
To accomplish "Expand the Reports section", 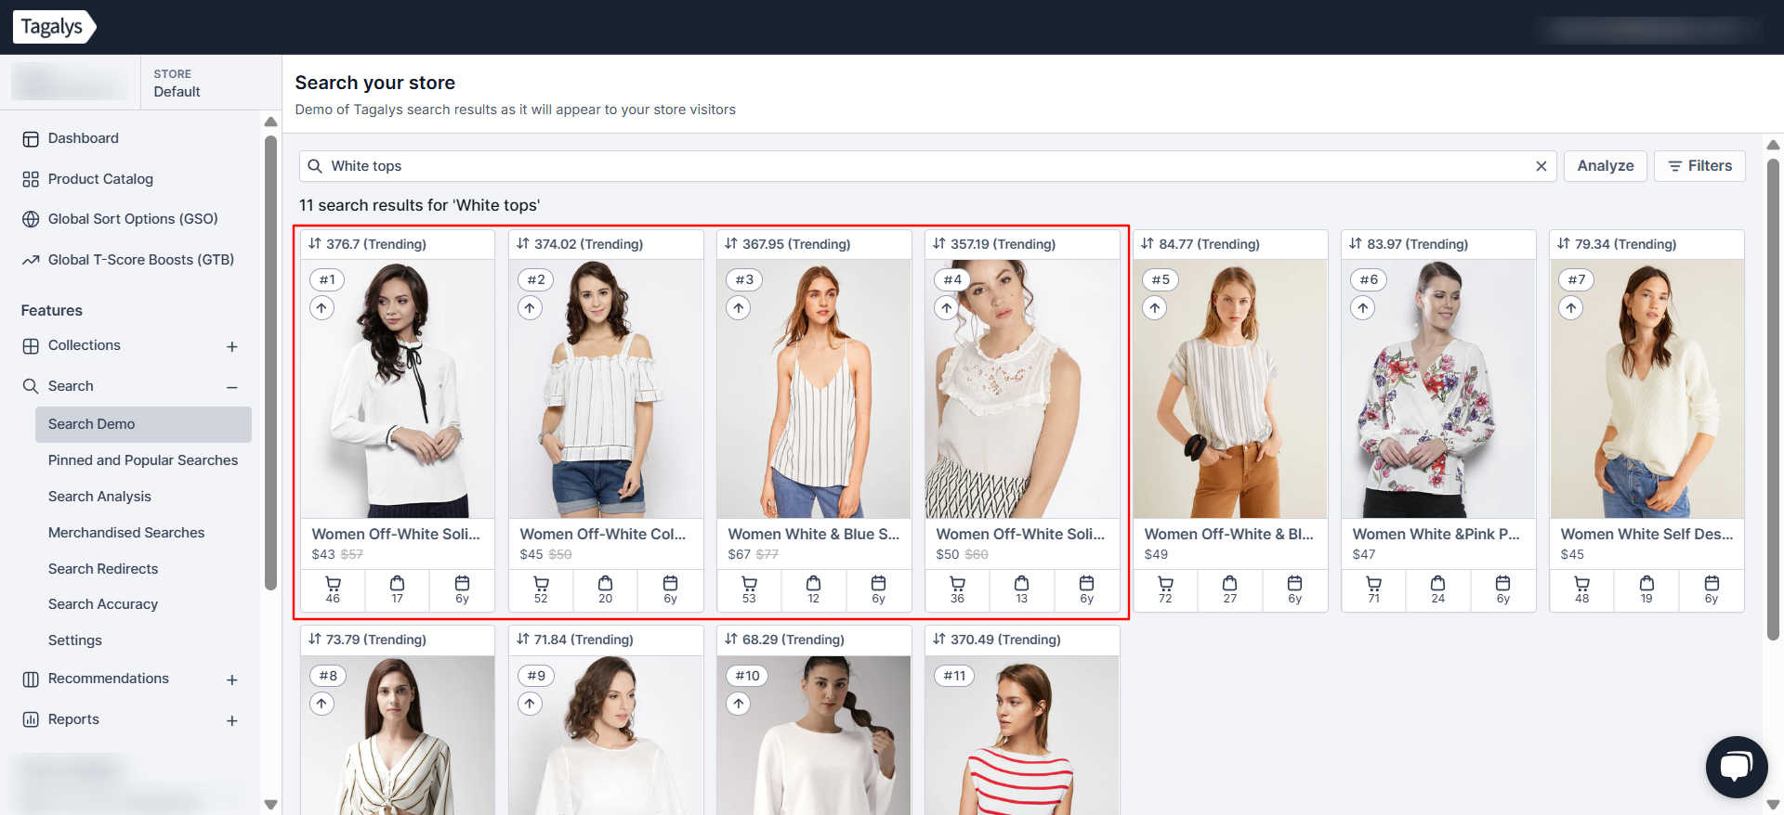I will tap(232, 720).
